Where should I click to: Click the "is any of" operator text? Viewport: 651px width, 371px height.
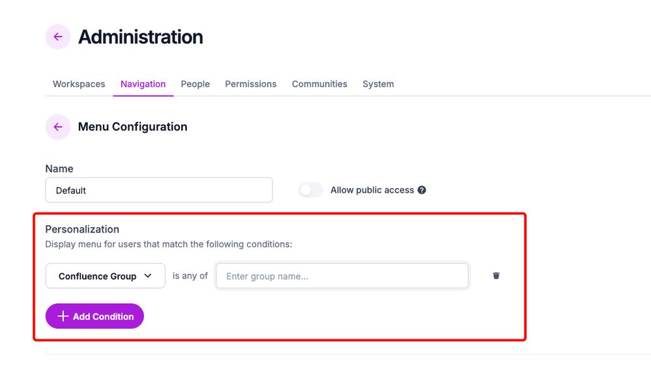click(190, 276)
